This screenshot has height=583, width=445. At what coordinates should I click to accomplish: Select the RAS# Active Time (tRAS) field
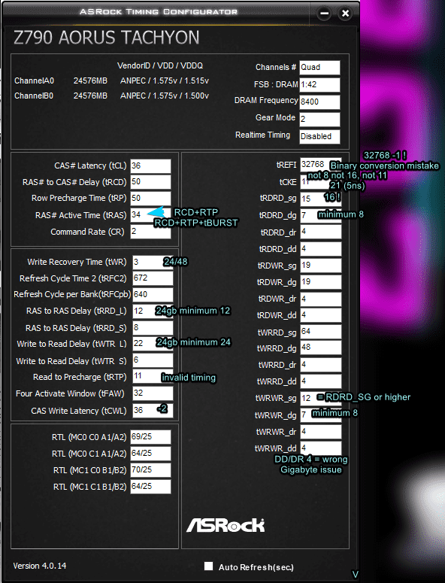point(150,215)
